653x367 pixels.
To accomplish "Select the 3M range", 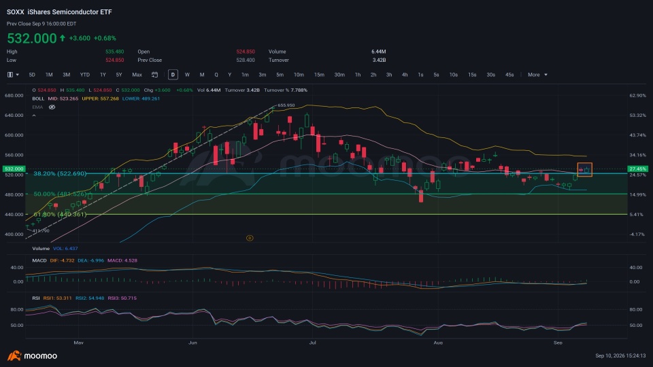I will (66, 75).
